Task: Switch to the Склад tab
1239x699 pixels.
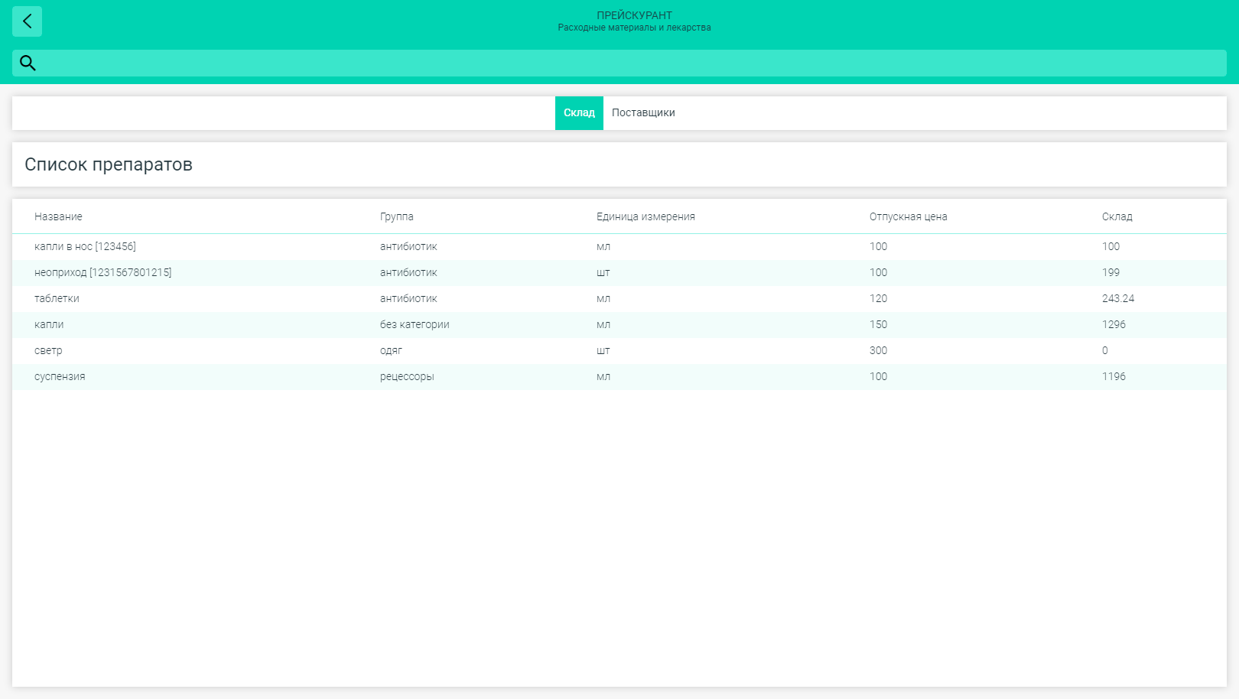Action: tap(579, 112)
